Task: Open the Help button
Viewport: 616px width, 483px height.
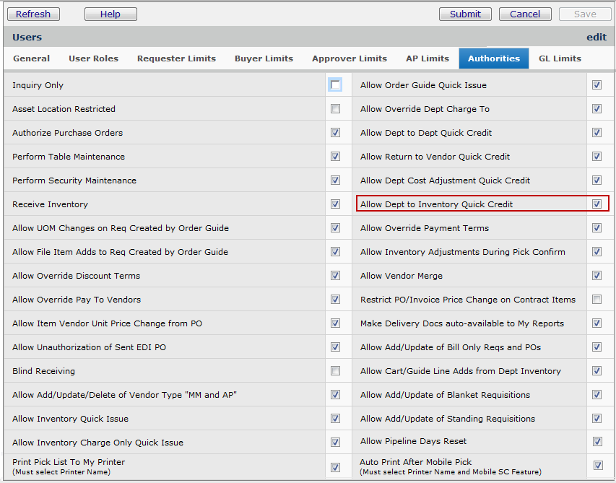Action: click(x=110, y=14)
